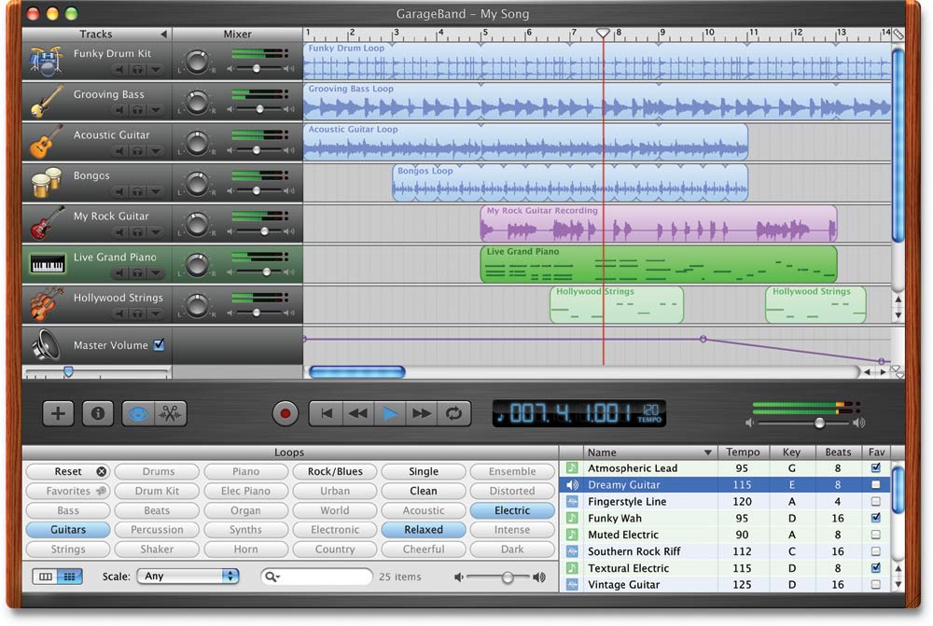Switch loop browser to column view
This screenshot has width=933, height=626.
click(45, 577)
